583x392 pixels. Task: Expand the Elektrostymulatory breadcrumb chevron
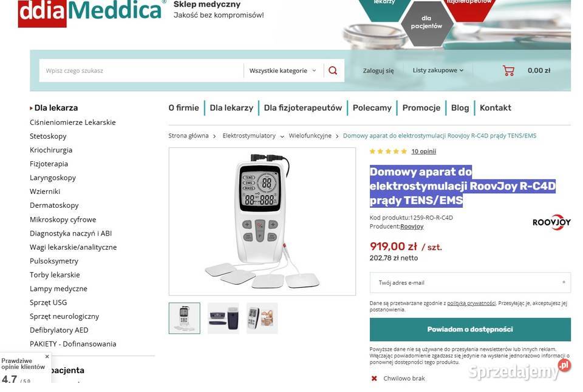(x=282, y=136)
